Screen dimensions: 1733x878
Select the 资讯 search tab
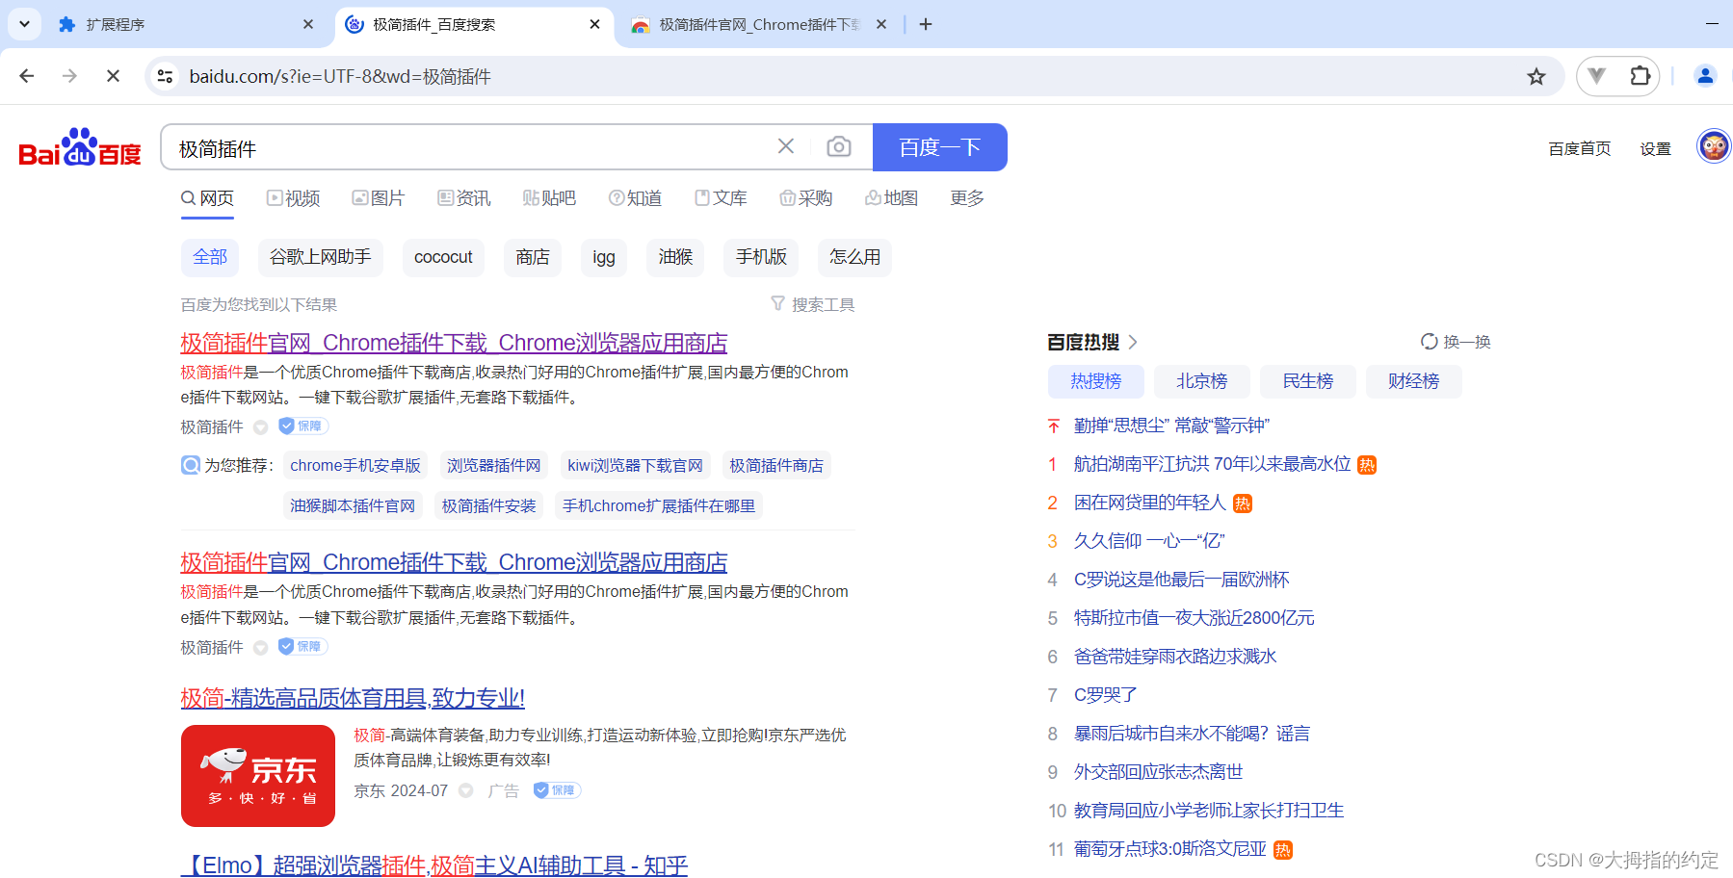tap(463, 198)
